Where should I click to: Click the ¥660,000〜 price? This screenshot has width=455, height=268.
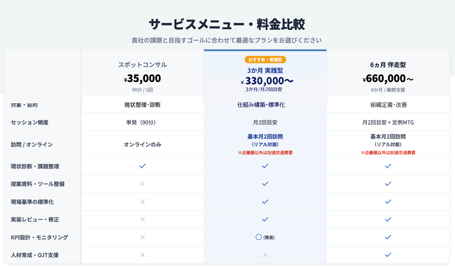[388, 79]
